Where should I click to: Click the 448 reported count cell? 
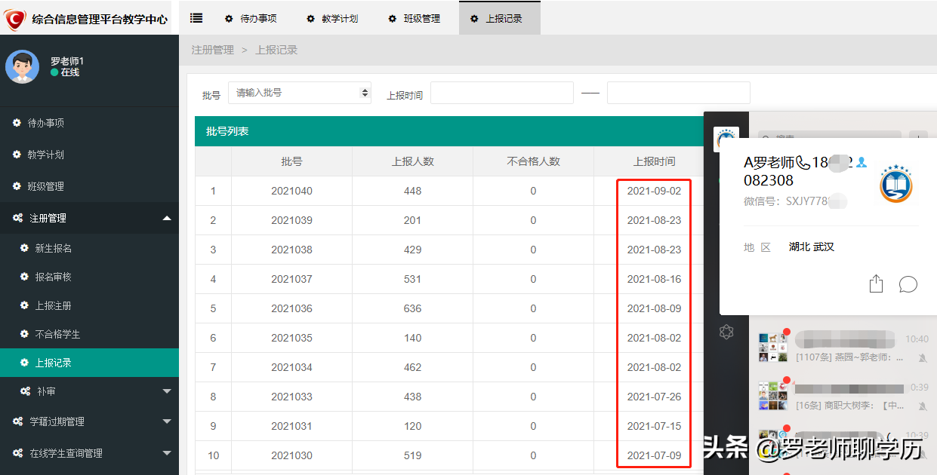click(x=413, y=191)
